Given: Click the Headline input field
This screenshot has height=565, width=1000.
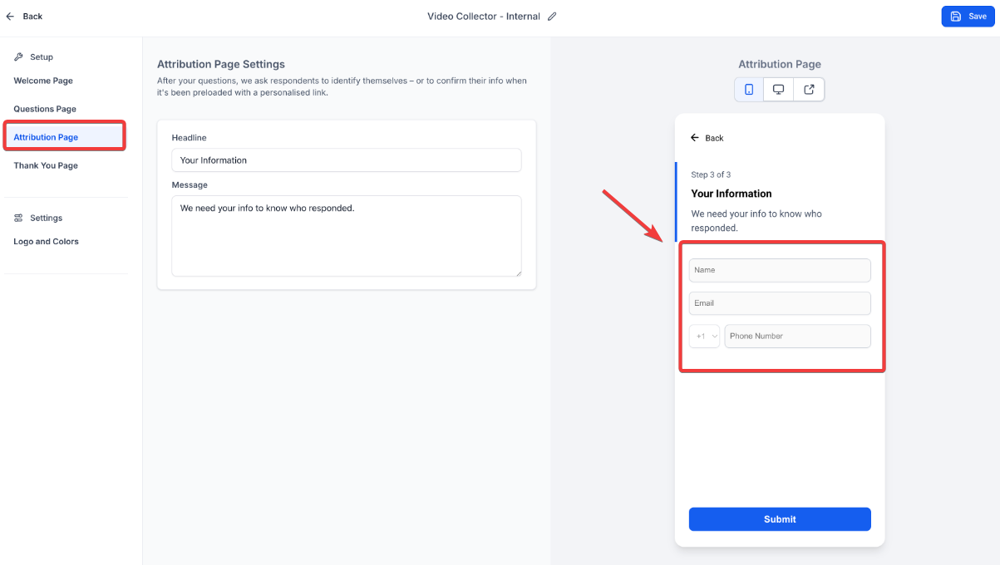Looking at the screenshot, I should [x=346, y=160].
